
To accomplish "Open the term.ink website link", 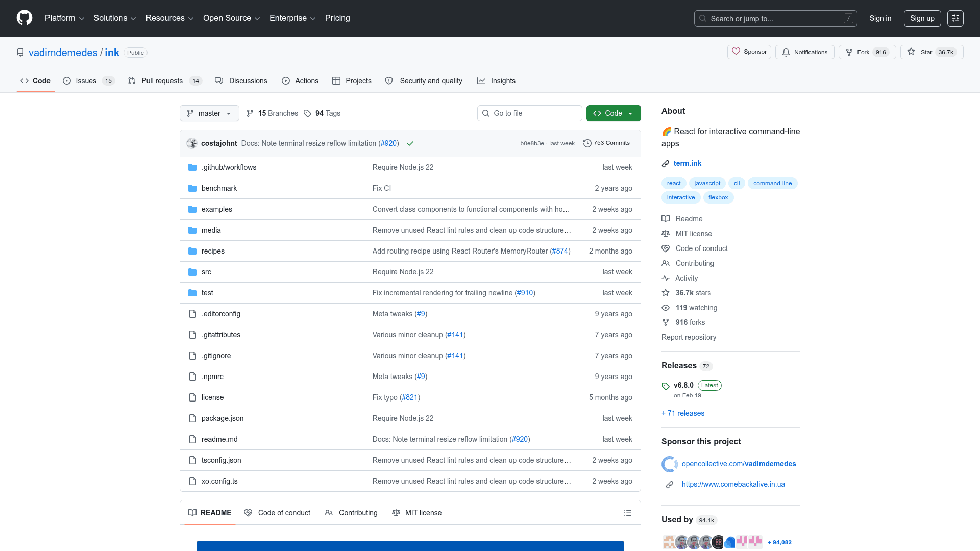I will tap(687, 163).
